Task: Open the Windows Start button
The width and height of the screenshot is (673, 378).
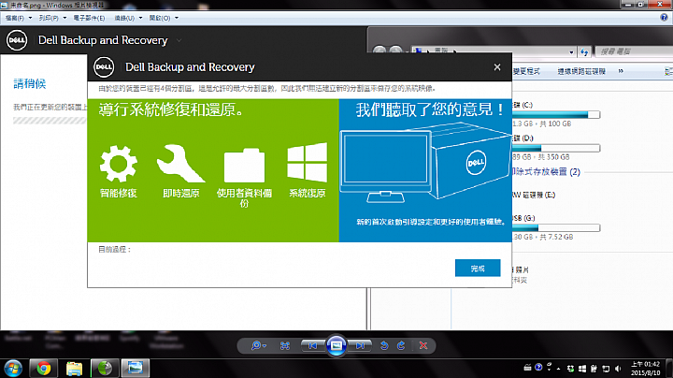Action: pos(13,368)
